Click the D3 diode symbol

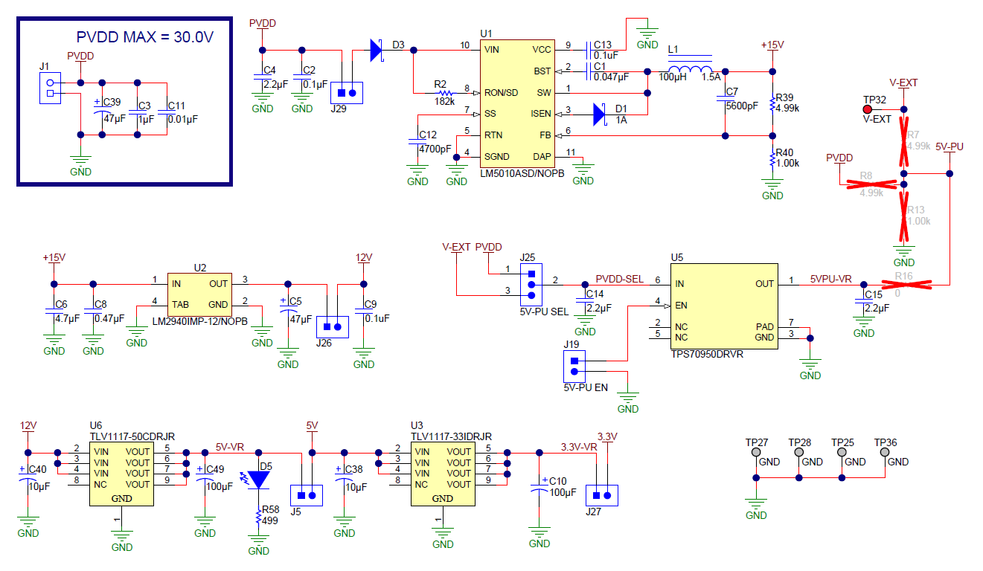377,50
